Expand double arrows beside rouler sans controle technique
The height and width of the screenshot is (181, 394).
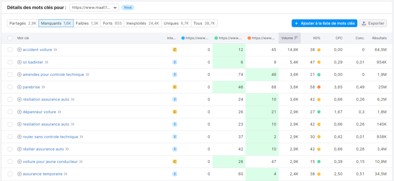[x=81, y=137]
